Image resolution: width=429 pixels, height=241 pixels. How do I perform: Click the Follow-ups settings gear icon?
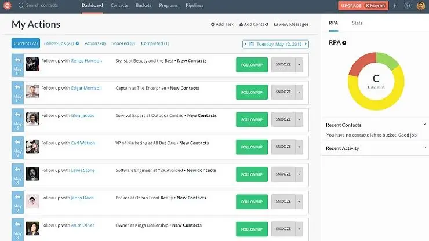pos(77,43)
